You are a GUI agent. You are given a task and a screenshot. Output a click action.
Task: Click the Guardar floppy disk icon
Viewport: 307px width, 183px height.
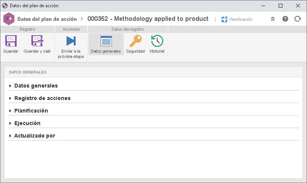(x=11, y=41)
